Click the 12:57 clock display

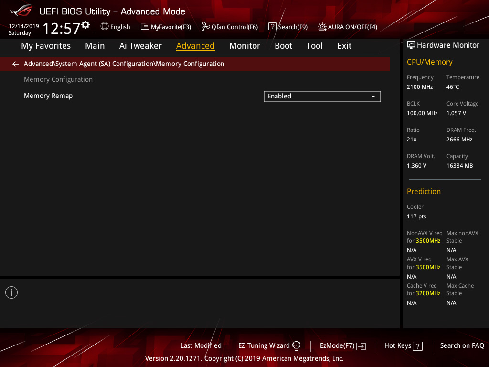pos(62,28)
